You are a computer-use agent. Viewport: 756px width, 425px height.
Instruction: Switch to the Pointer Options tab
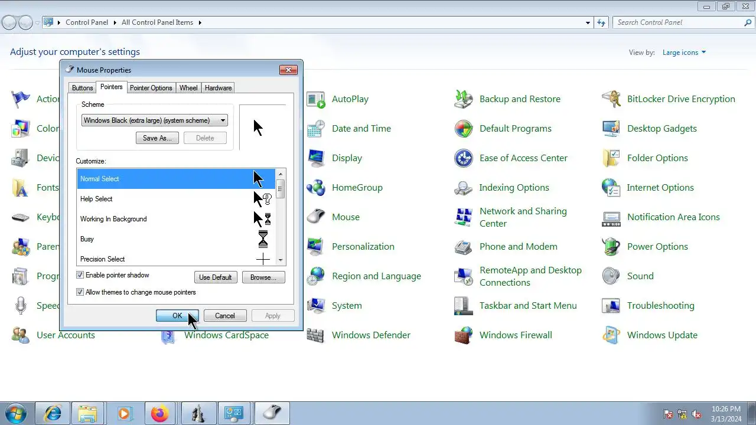[x=151, y=88]
